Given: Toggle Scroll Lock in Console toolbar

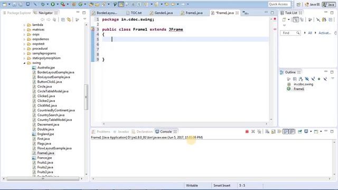Looking at the screenshot, I should tap(274, 131).
